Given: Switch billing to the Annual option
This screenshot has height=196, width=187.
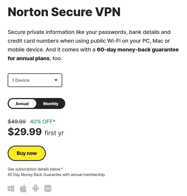Looking at the screenshot, I should 22,104.
